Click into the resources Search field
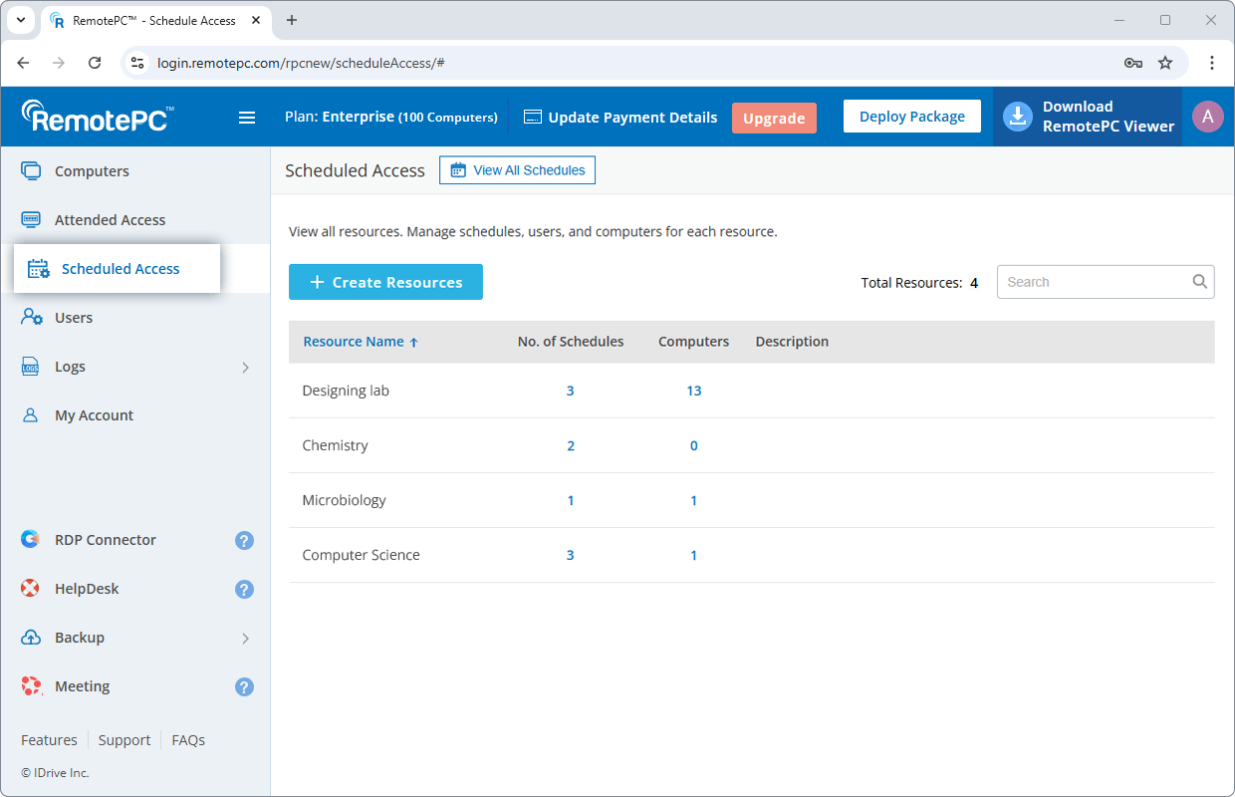 [1094, 282]
